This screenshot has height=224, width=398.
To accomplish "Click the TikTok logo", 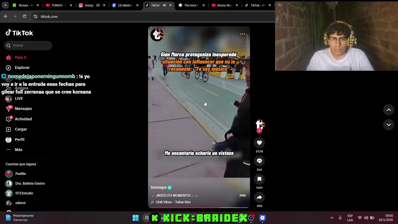I will 19,33.
